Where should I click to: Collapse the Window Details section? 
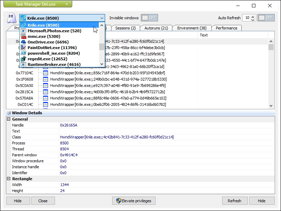pos(9,113)
